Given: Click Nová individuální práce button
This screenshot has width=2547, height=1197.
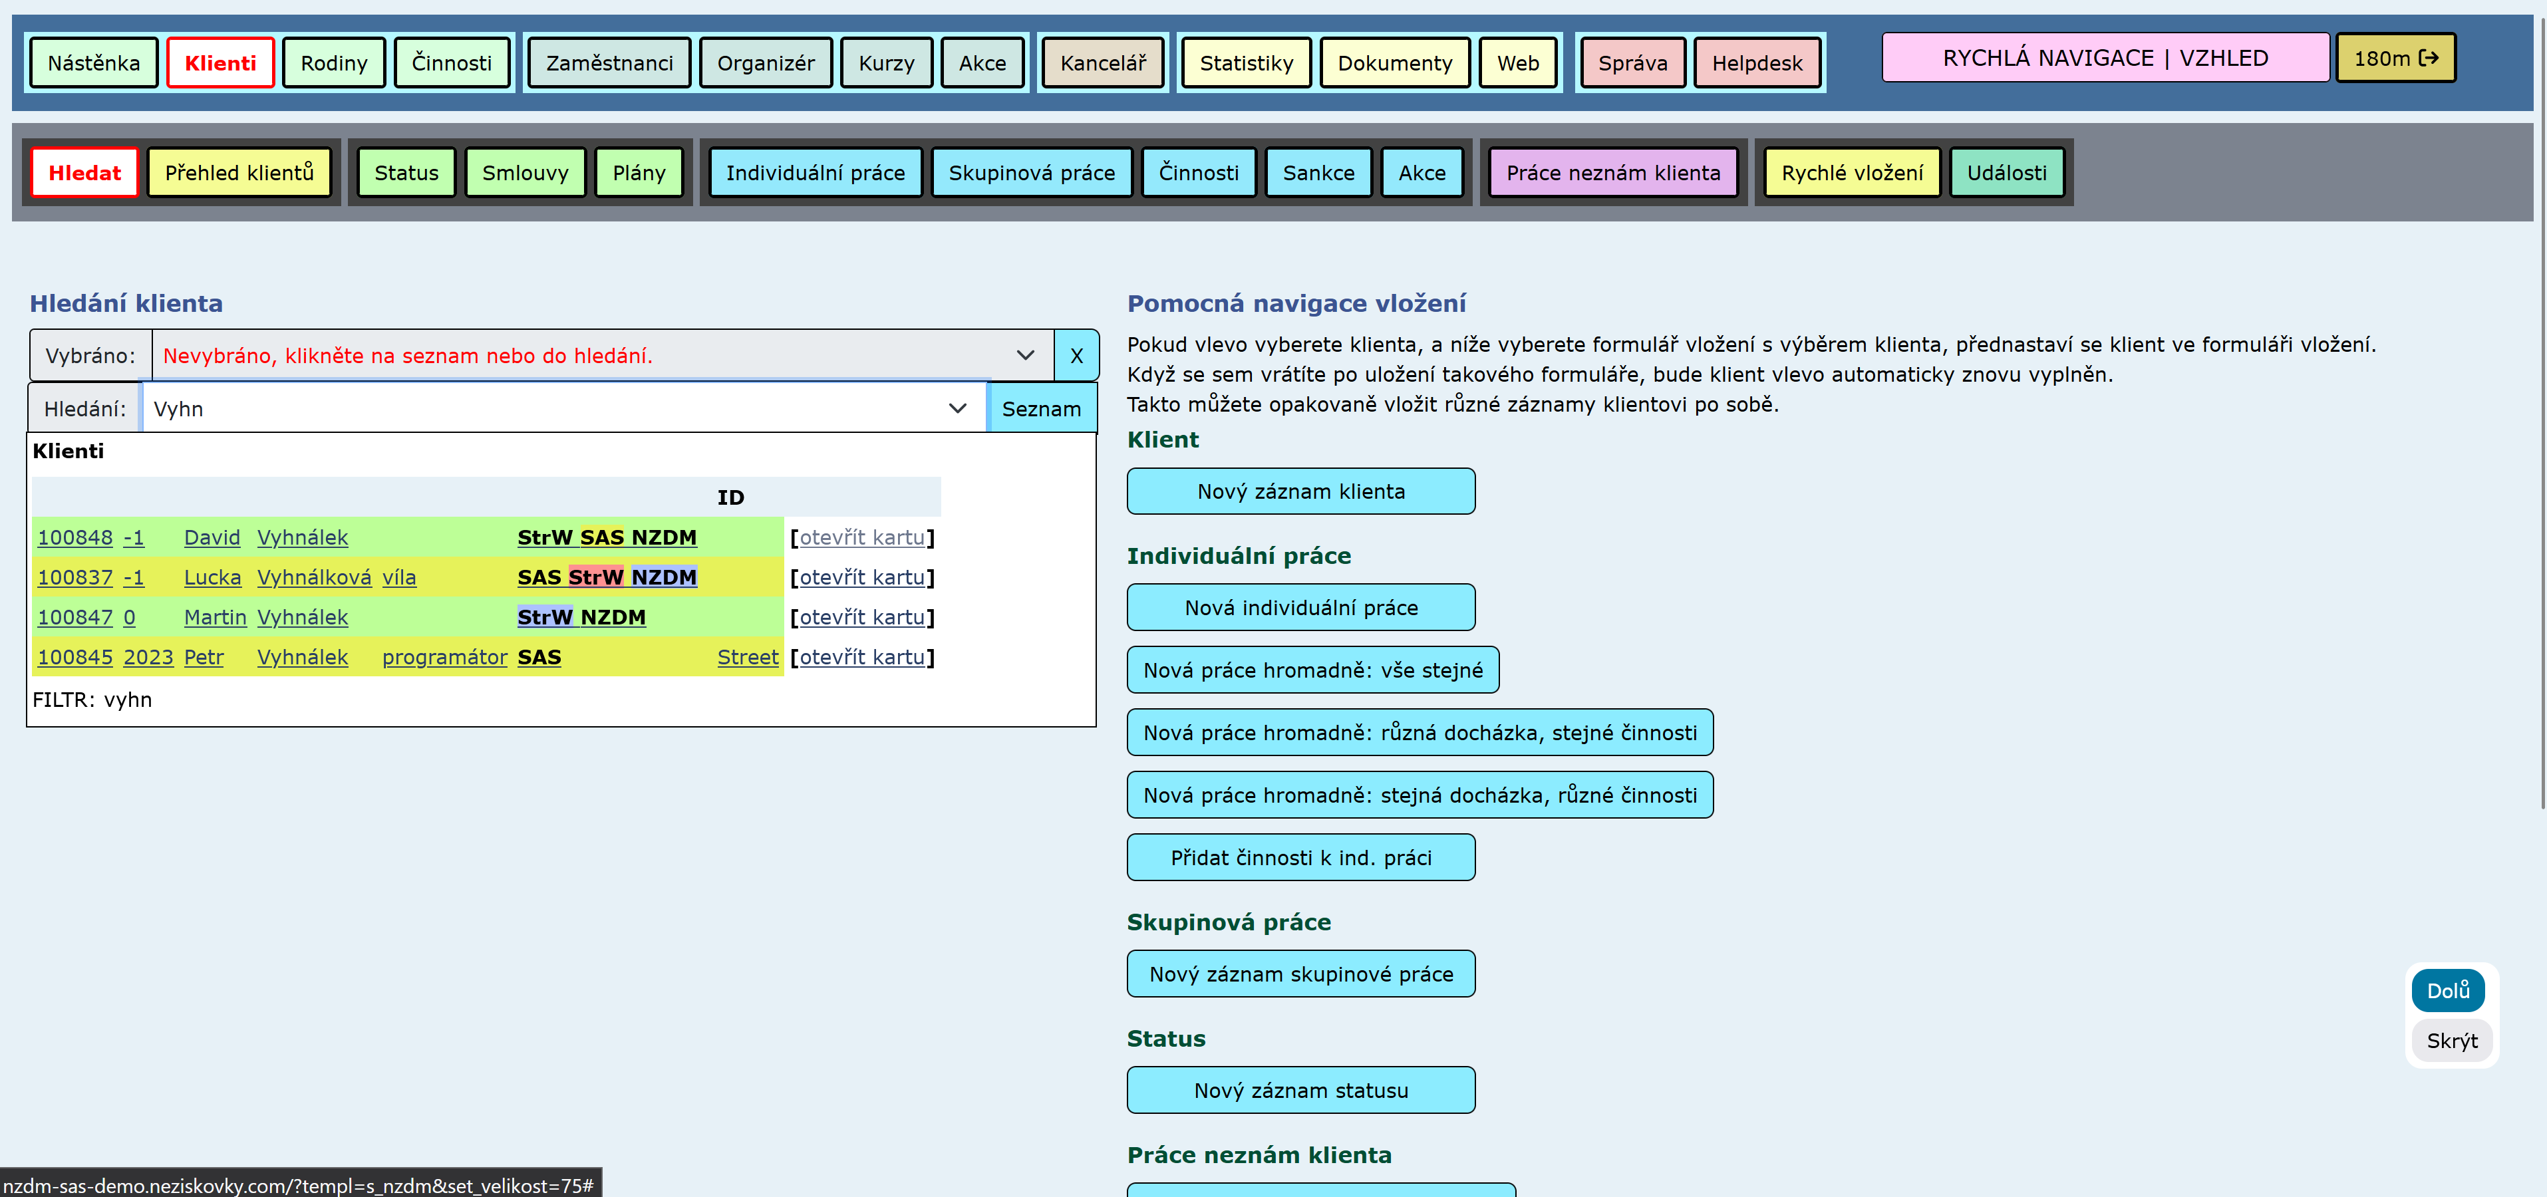Looking at the screenshot, I should click(x=1300, y=608).
